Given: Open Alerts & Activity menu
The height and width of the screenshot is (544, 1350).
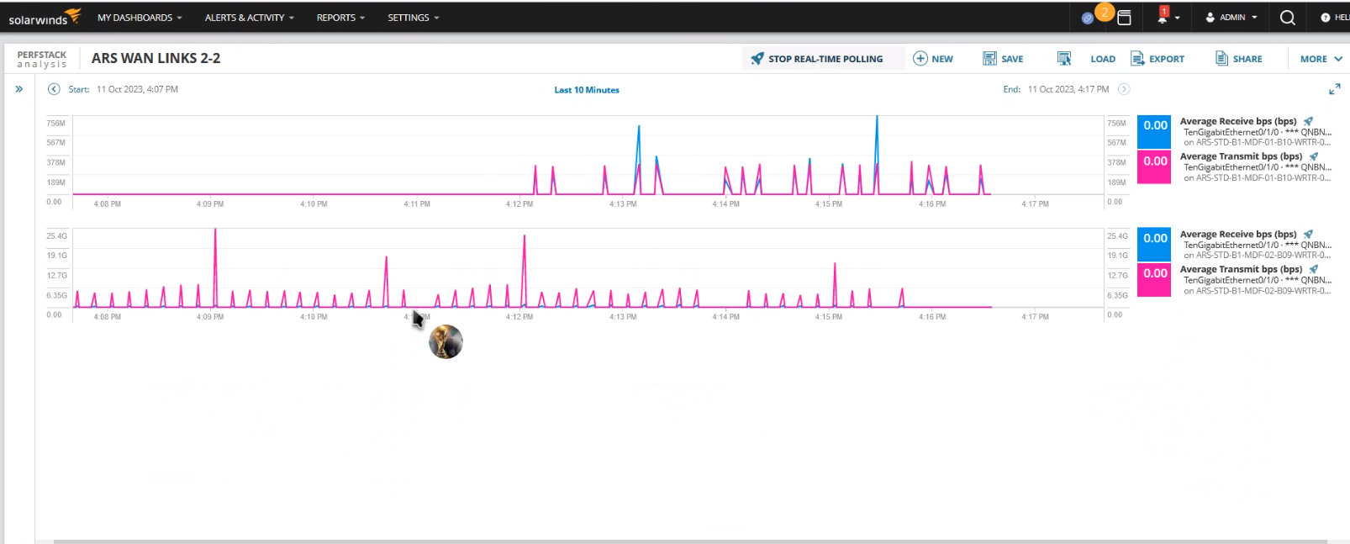Looking at the screenshot, I should click(250, 18).
